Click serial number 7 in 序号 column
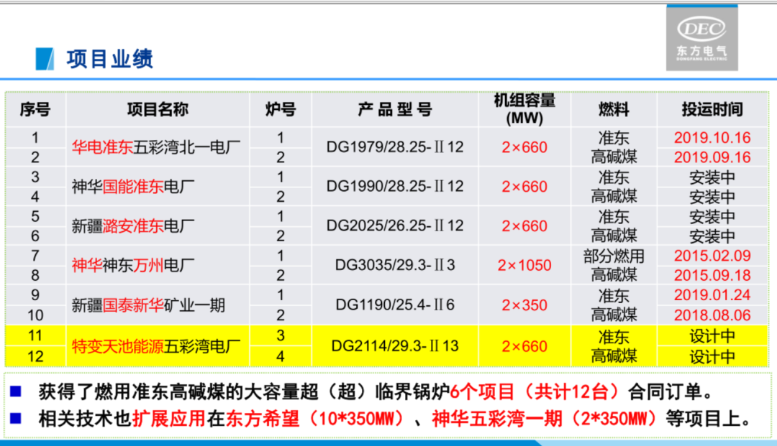Viewport: 777px width, 446px height. tap(35, 256)
